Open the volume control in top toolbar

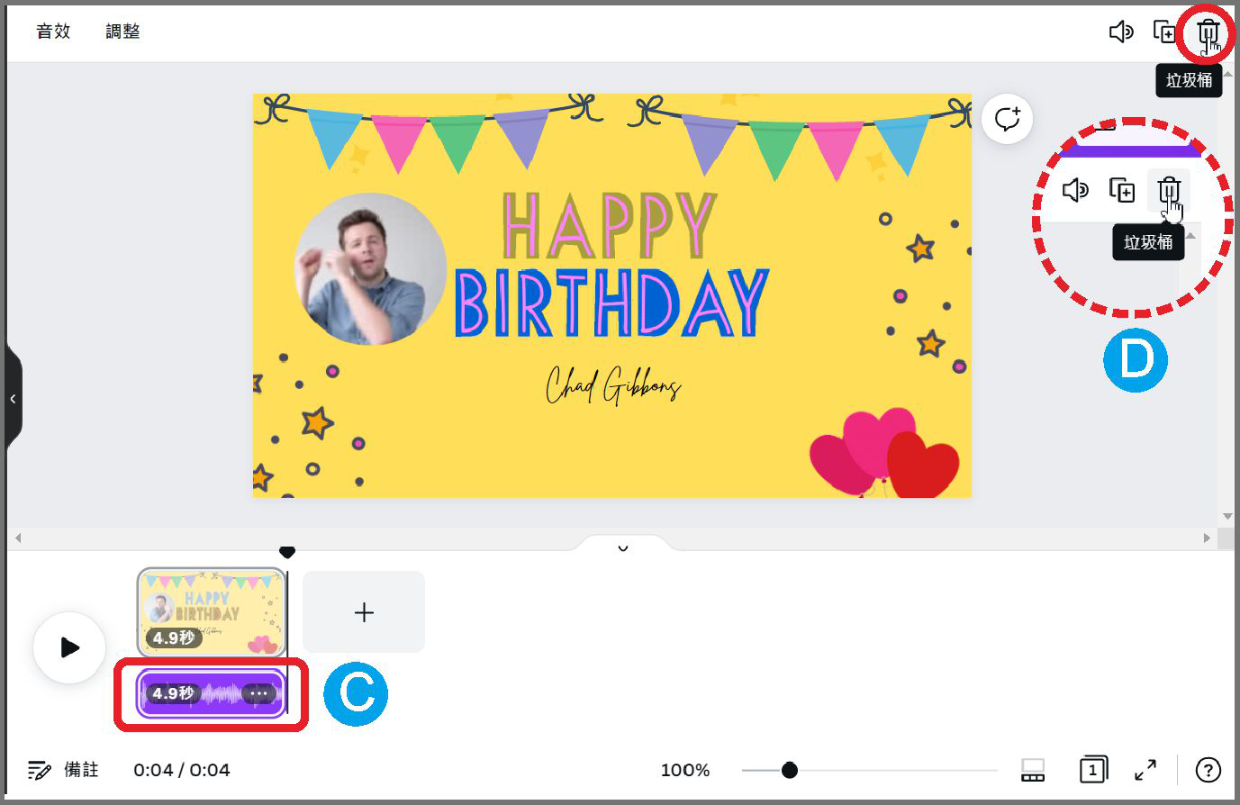pos(1121,32)
